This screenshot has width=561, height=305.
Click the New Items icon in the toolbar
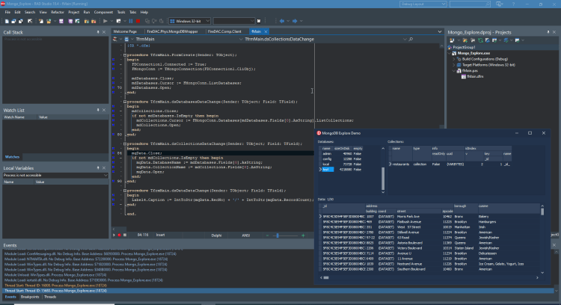[7, 21]
